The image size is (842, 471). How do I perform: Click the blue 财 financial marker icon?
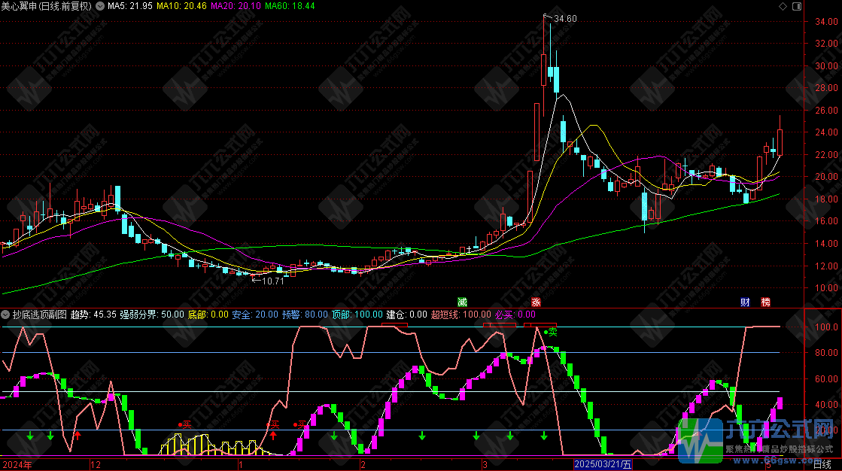pos(745,302)
